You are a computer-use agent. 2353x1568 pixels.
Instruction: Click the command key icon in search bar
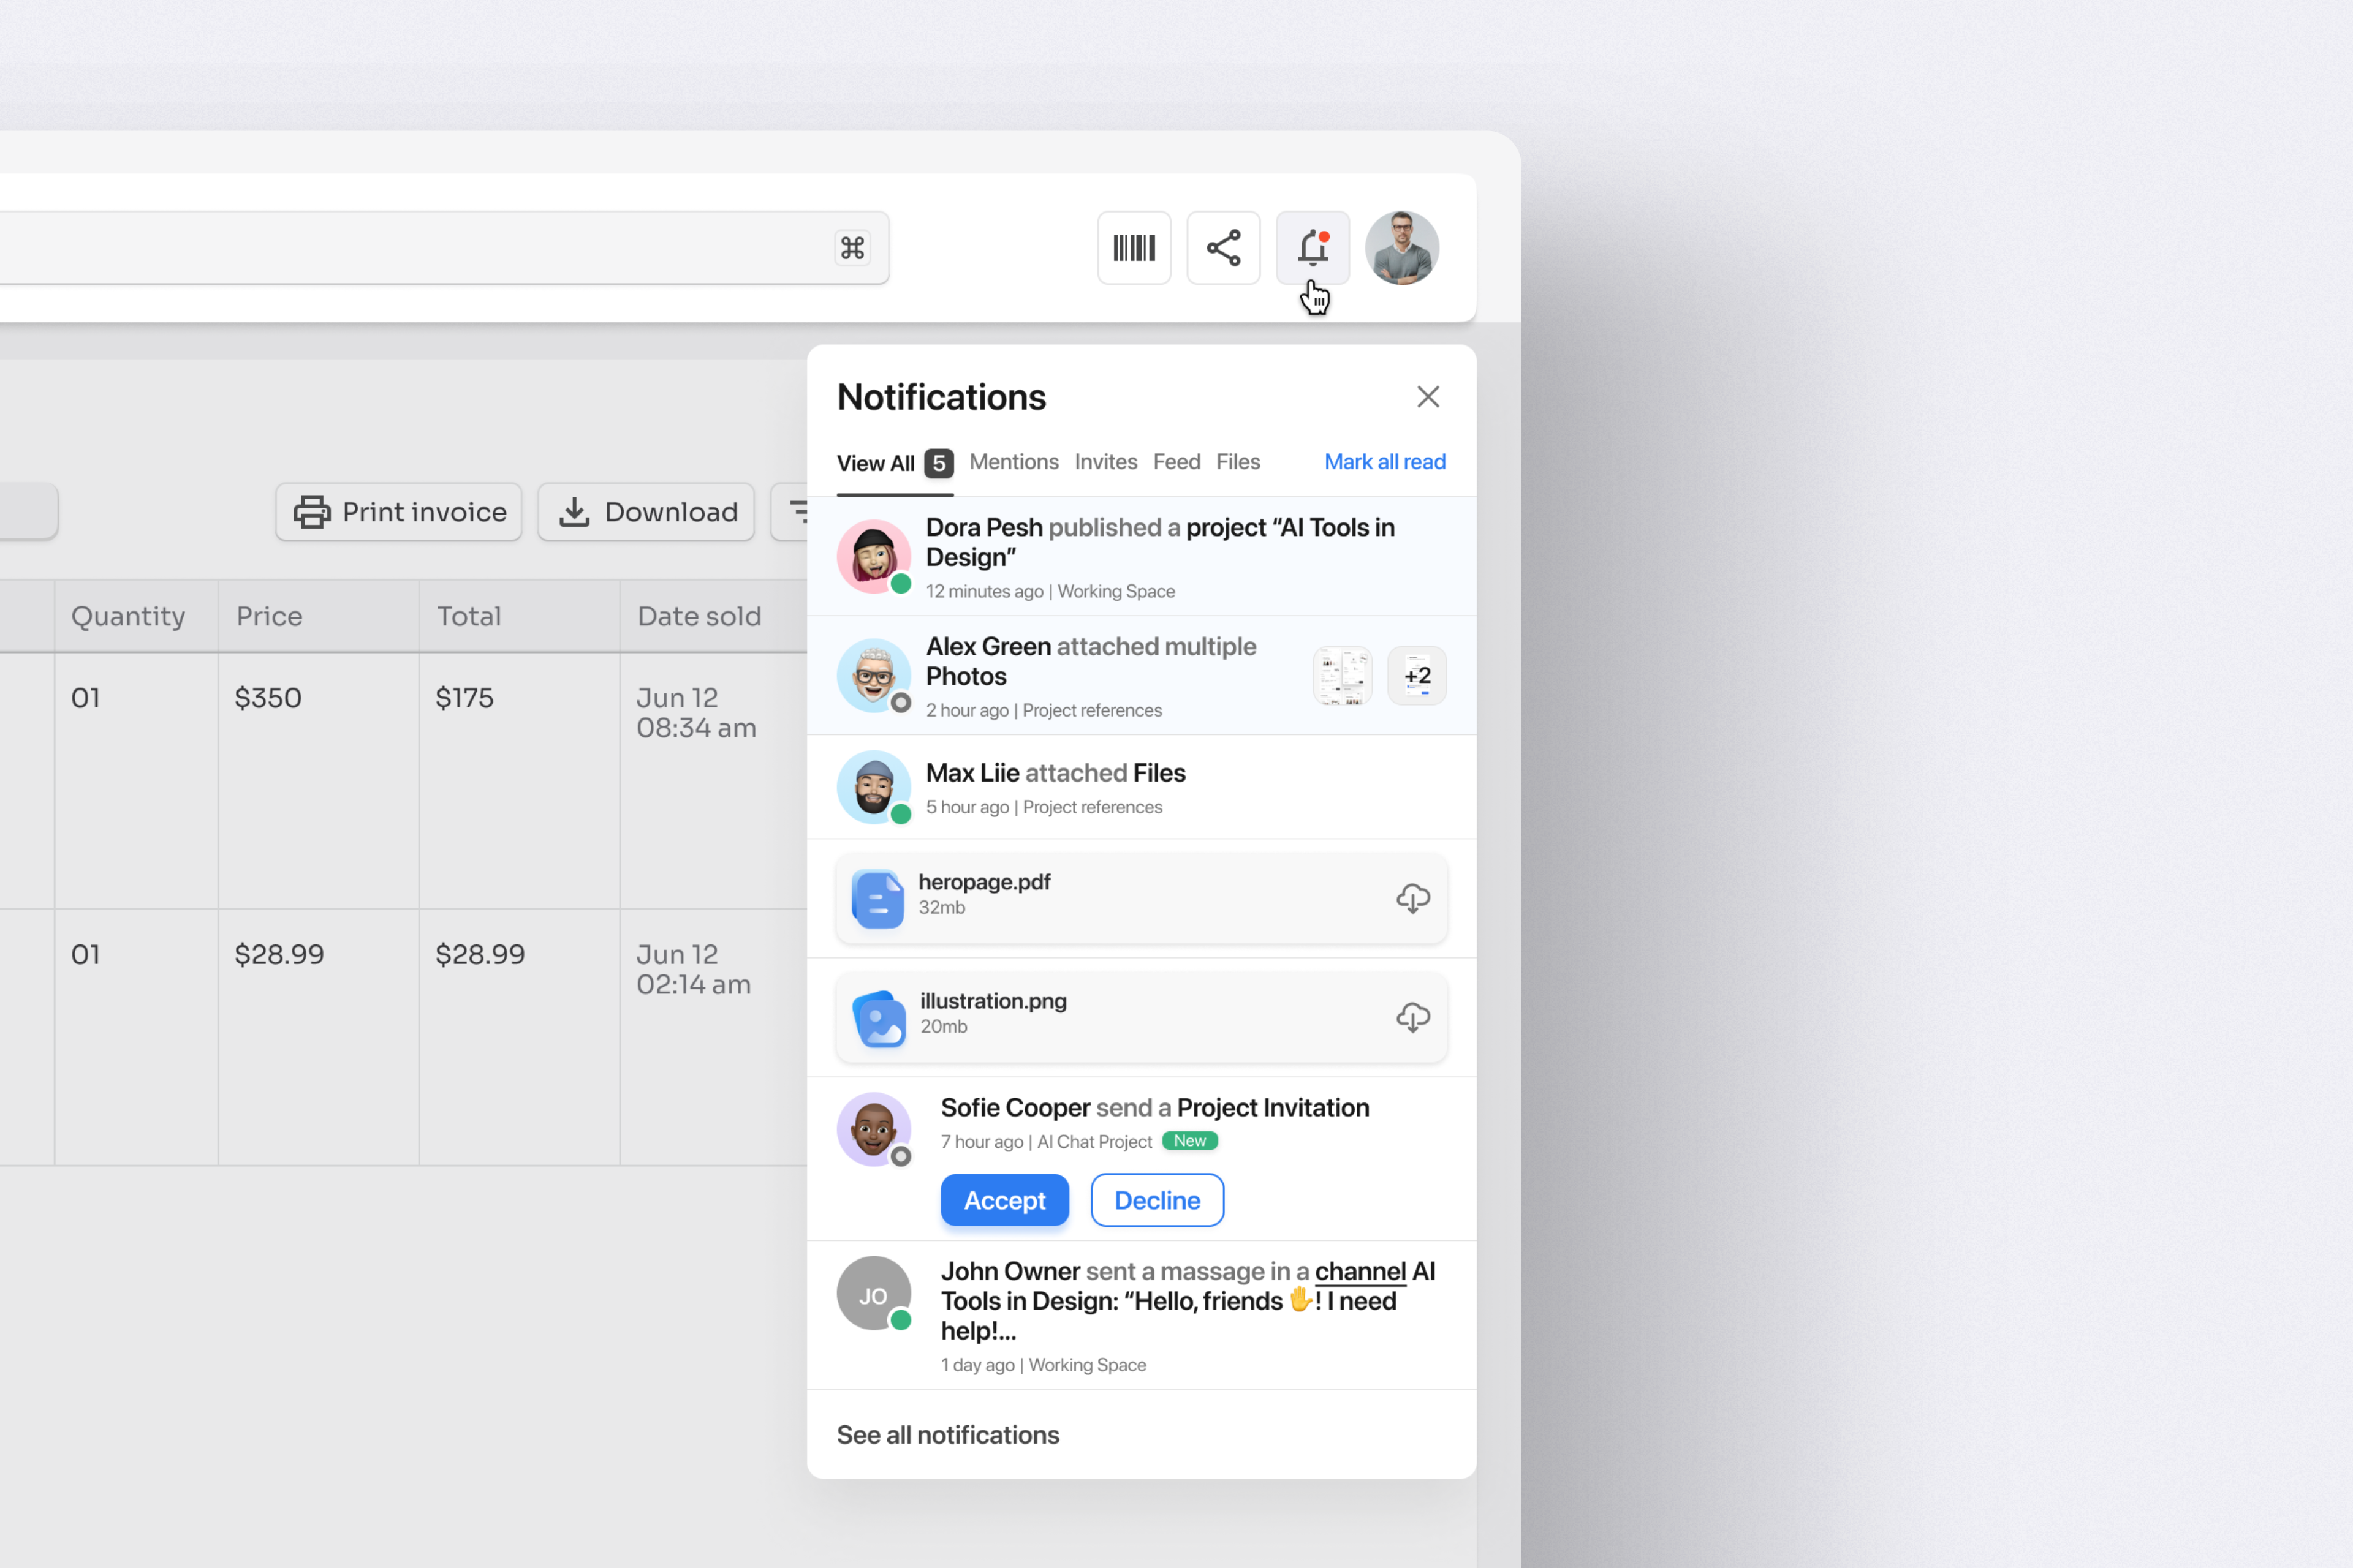pos(851,248)
